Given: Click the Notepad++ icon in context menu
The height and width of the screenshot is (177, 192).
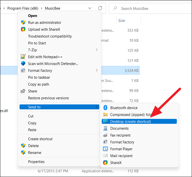Looking at the screenshot, I should click(23, 57).
